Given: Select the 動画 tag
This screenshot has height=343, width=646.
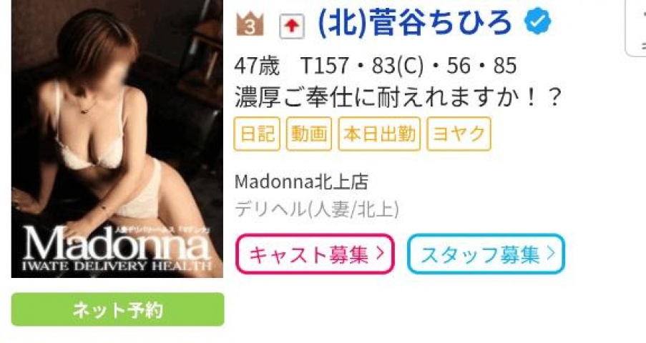Looking at the screenshot, I should [x=309, y=134].
